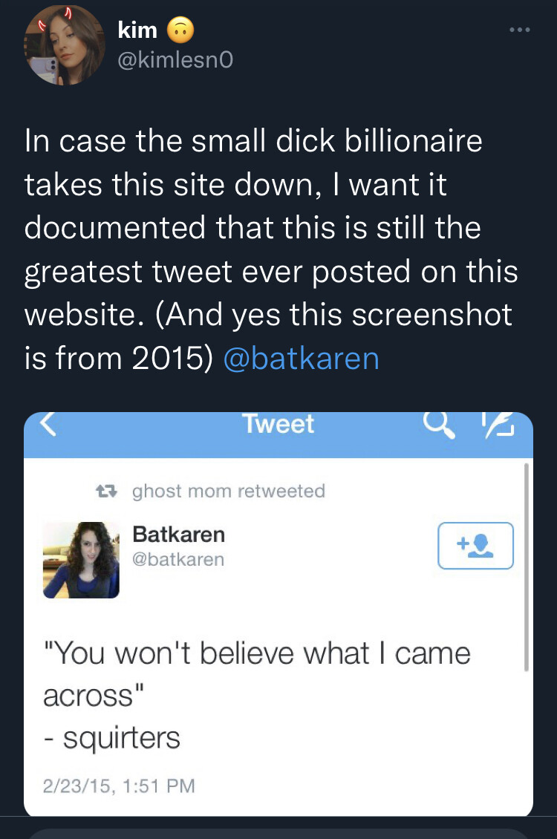This screenshot has width=557, height=839.
Task: Tap the Batkaren name in screenshot
Action: coord(179,534)
